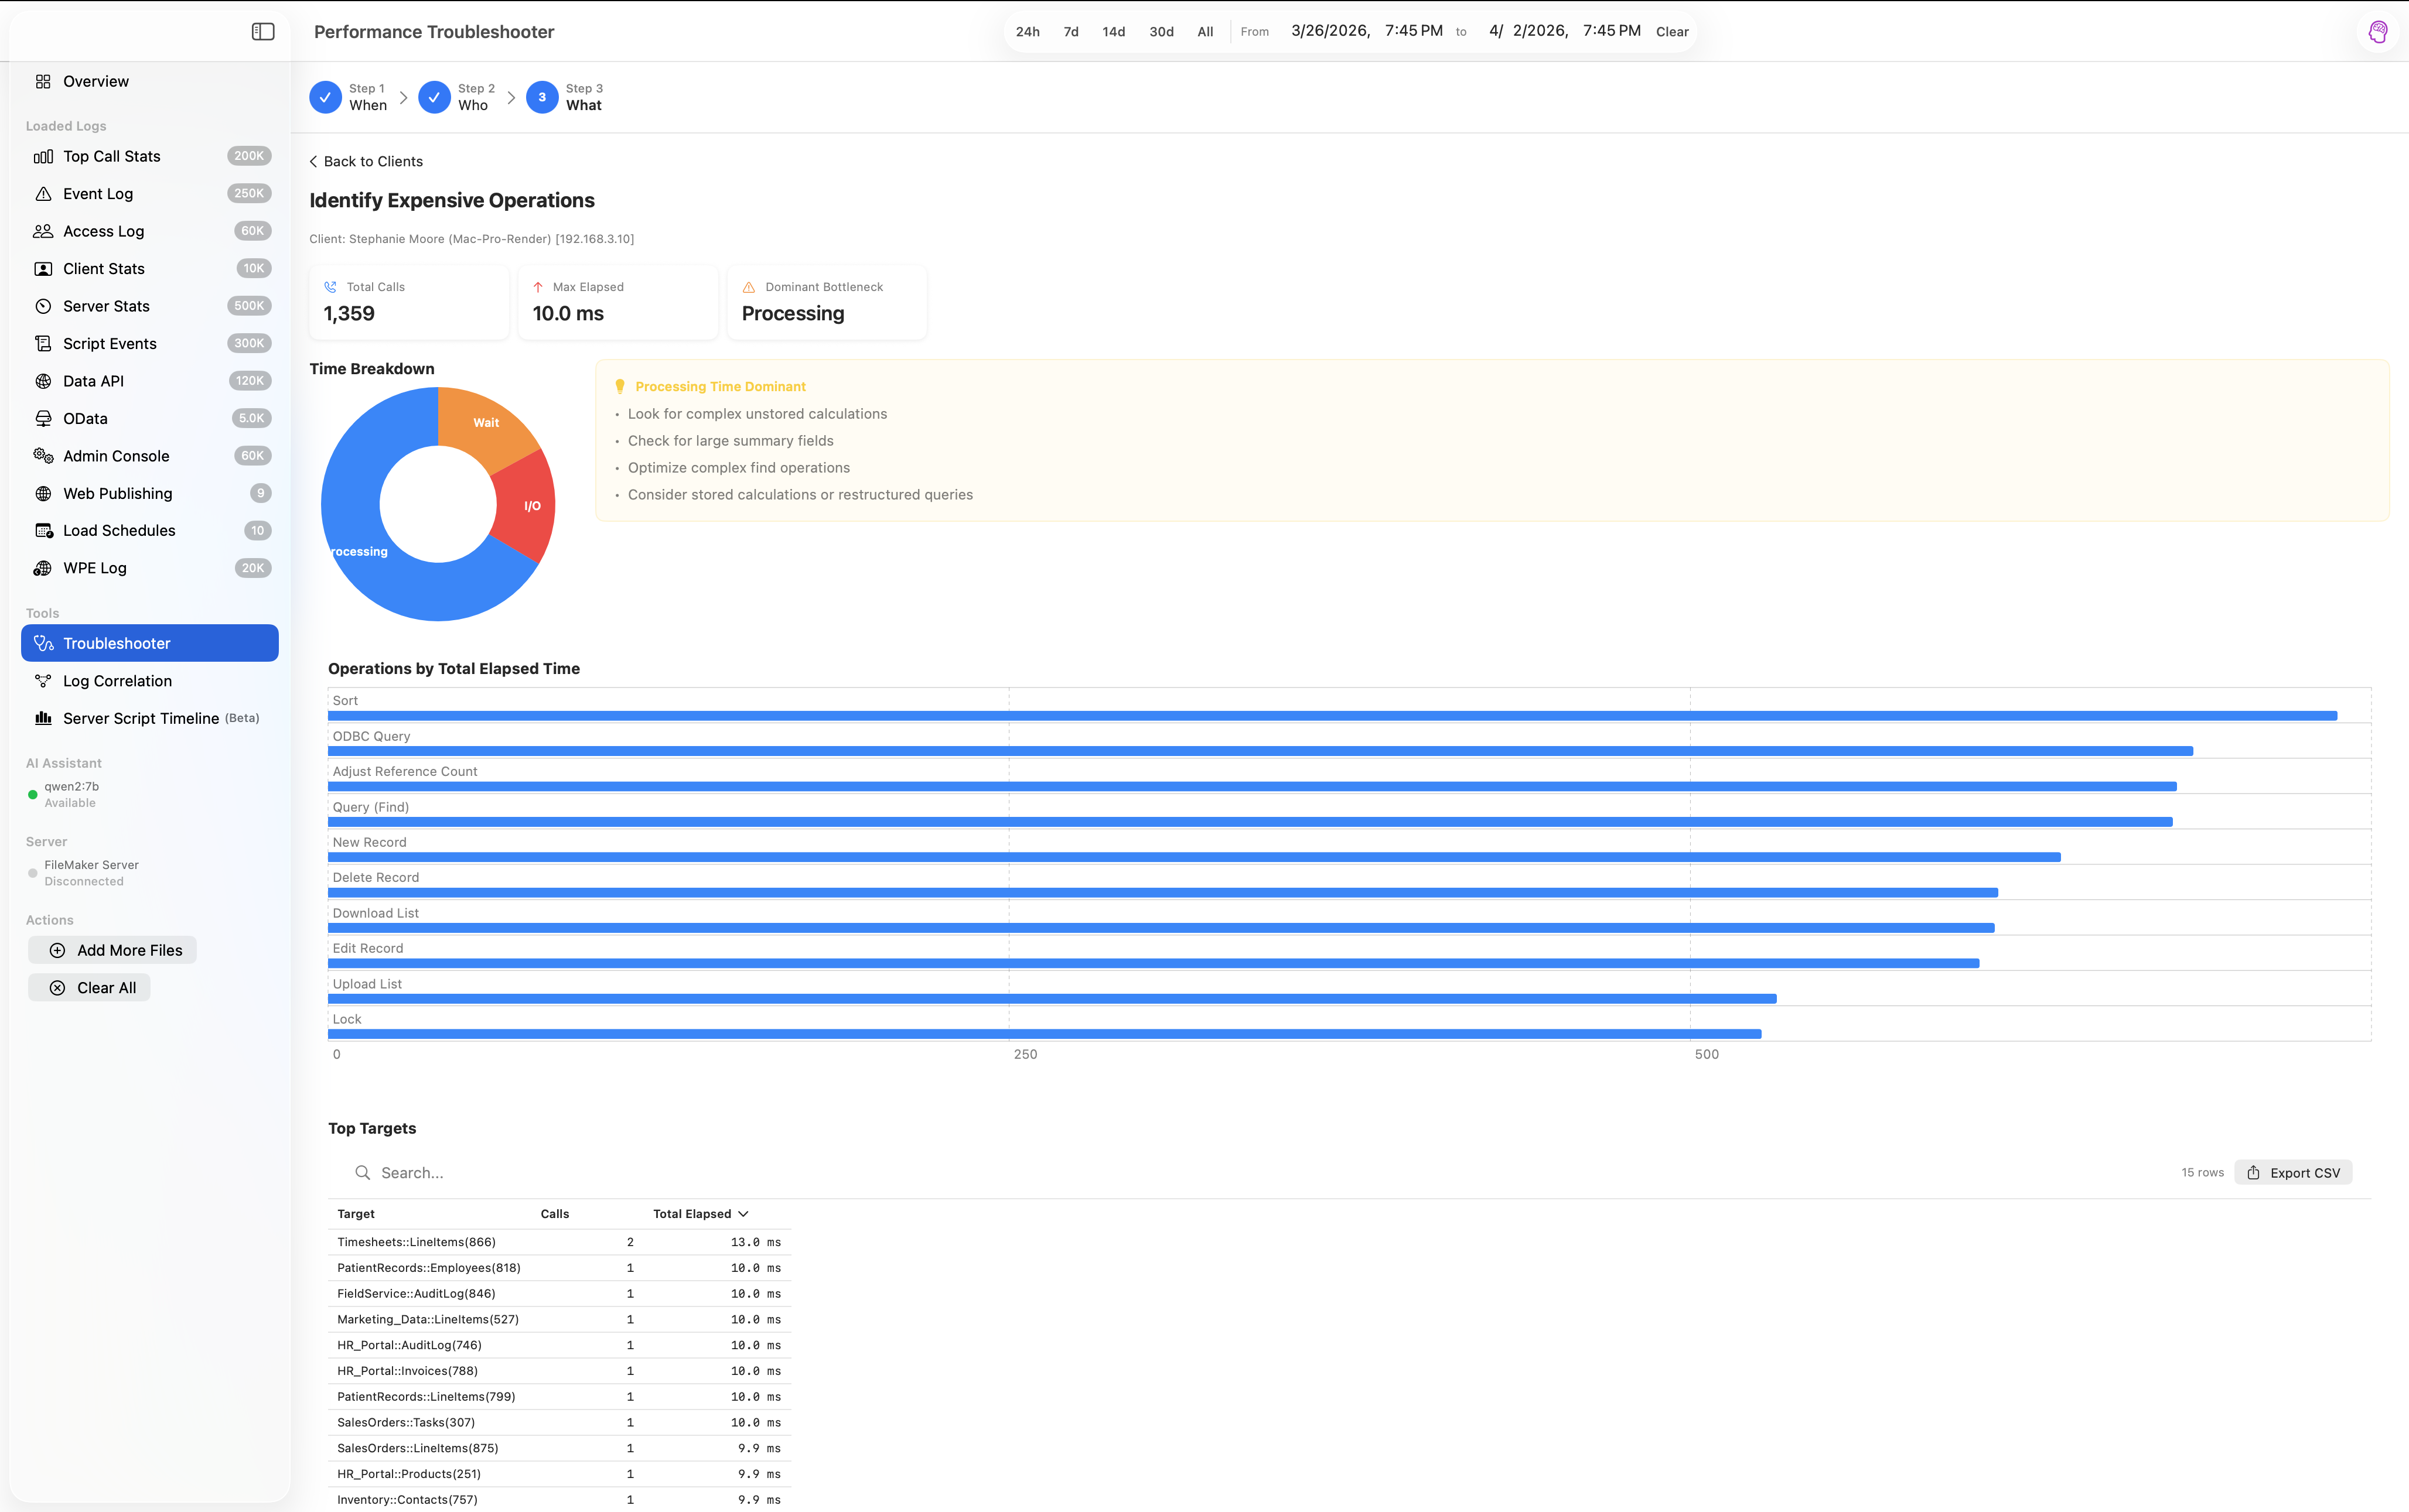The width and height of the screenshot is (2409, 1512).
Task: Open Server Script Timeline tool
Action: [x=140, y=718]
